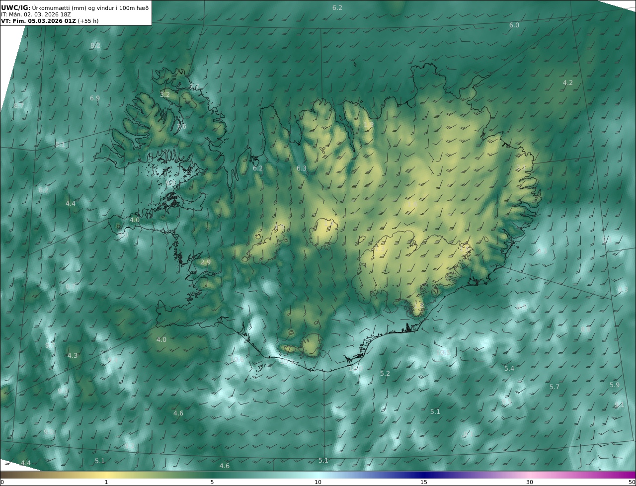
Task: Pick the dark blue colorbar segment above 15
Action: 424,475
